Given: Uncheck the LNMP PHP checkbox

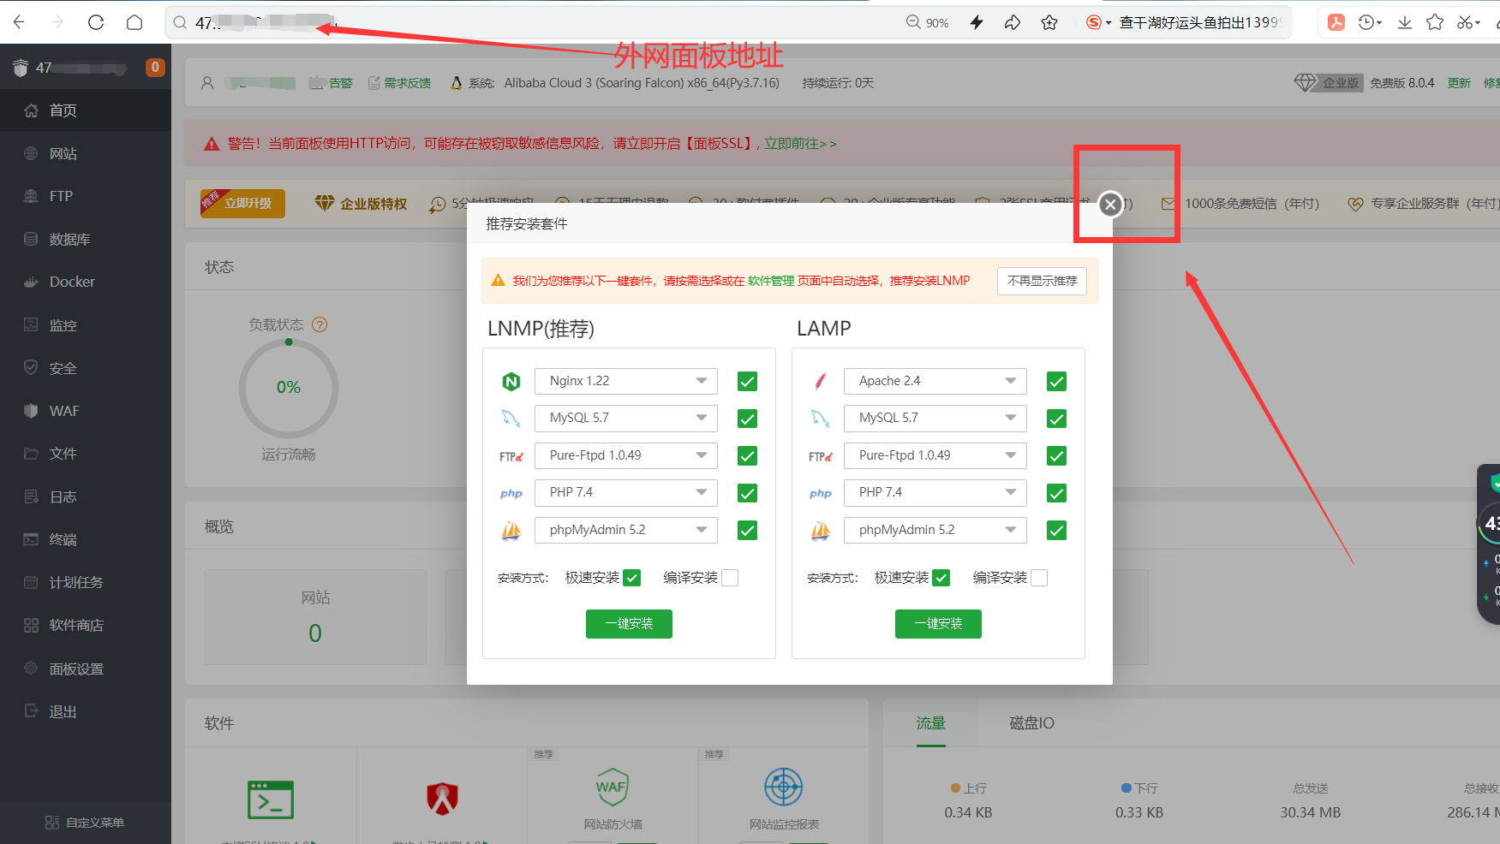Looking at the screenshot, I should [747, 493].
